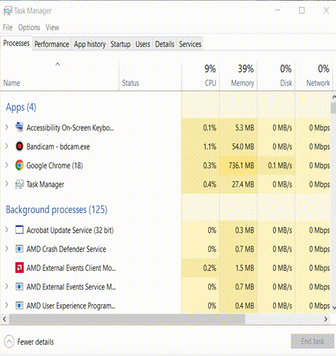The width and height of the screenshot is (336, 356).
Task: Select Bandicam 54.0 MB memory cell
Action: (x=238, y=147)
